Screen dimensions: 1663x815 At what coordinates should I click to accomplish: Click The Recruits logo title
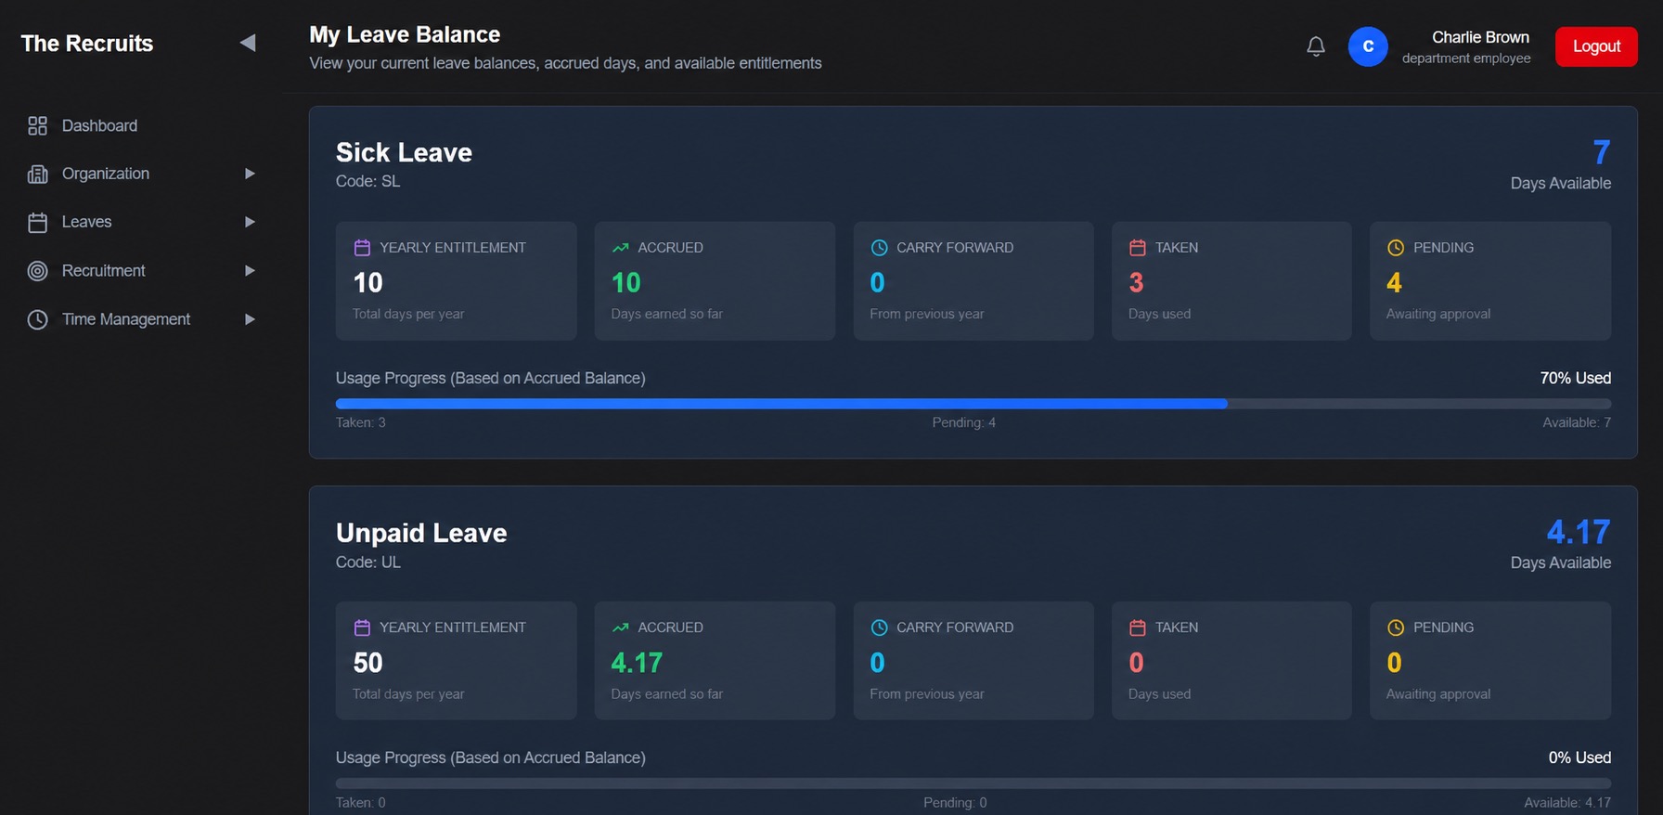(x=87, y=44)
